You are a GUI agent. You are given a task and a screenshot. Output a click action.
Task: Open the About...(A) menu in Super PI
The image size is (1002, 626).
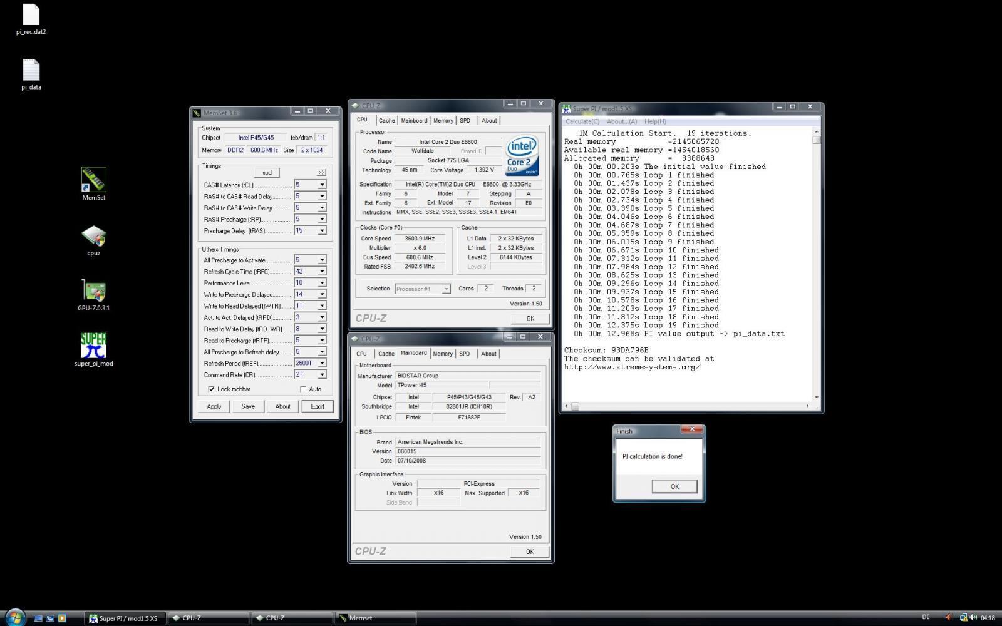pos(622,121)
